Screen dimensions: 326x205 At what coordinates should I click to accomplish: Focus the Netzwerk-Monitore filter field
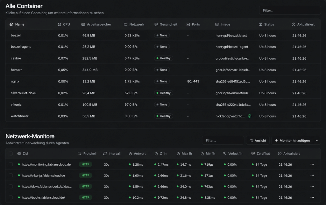click(x=223, y=141)
